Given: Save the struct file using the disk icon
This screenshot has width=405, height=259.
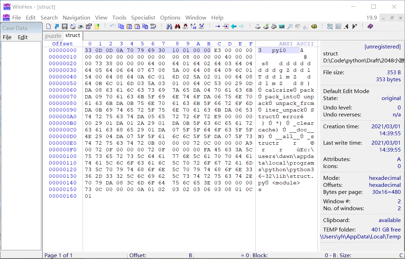Looking at the screenshot, I should (64, 26).
